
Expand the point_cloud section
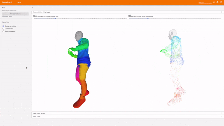[127, 116]
